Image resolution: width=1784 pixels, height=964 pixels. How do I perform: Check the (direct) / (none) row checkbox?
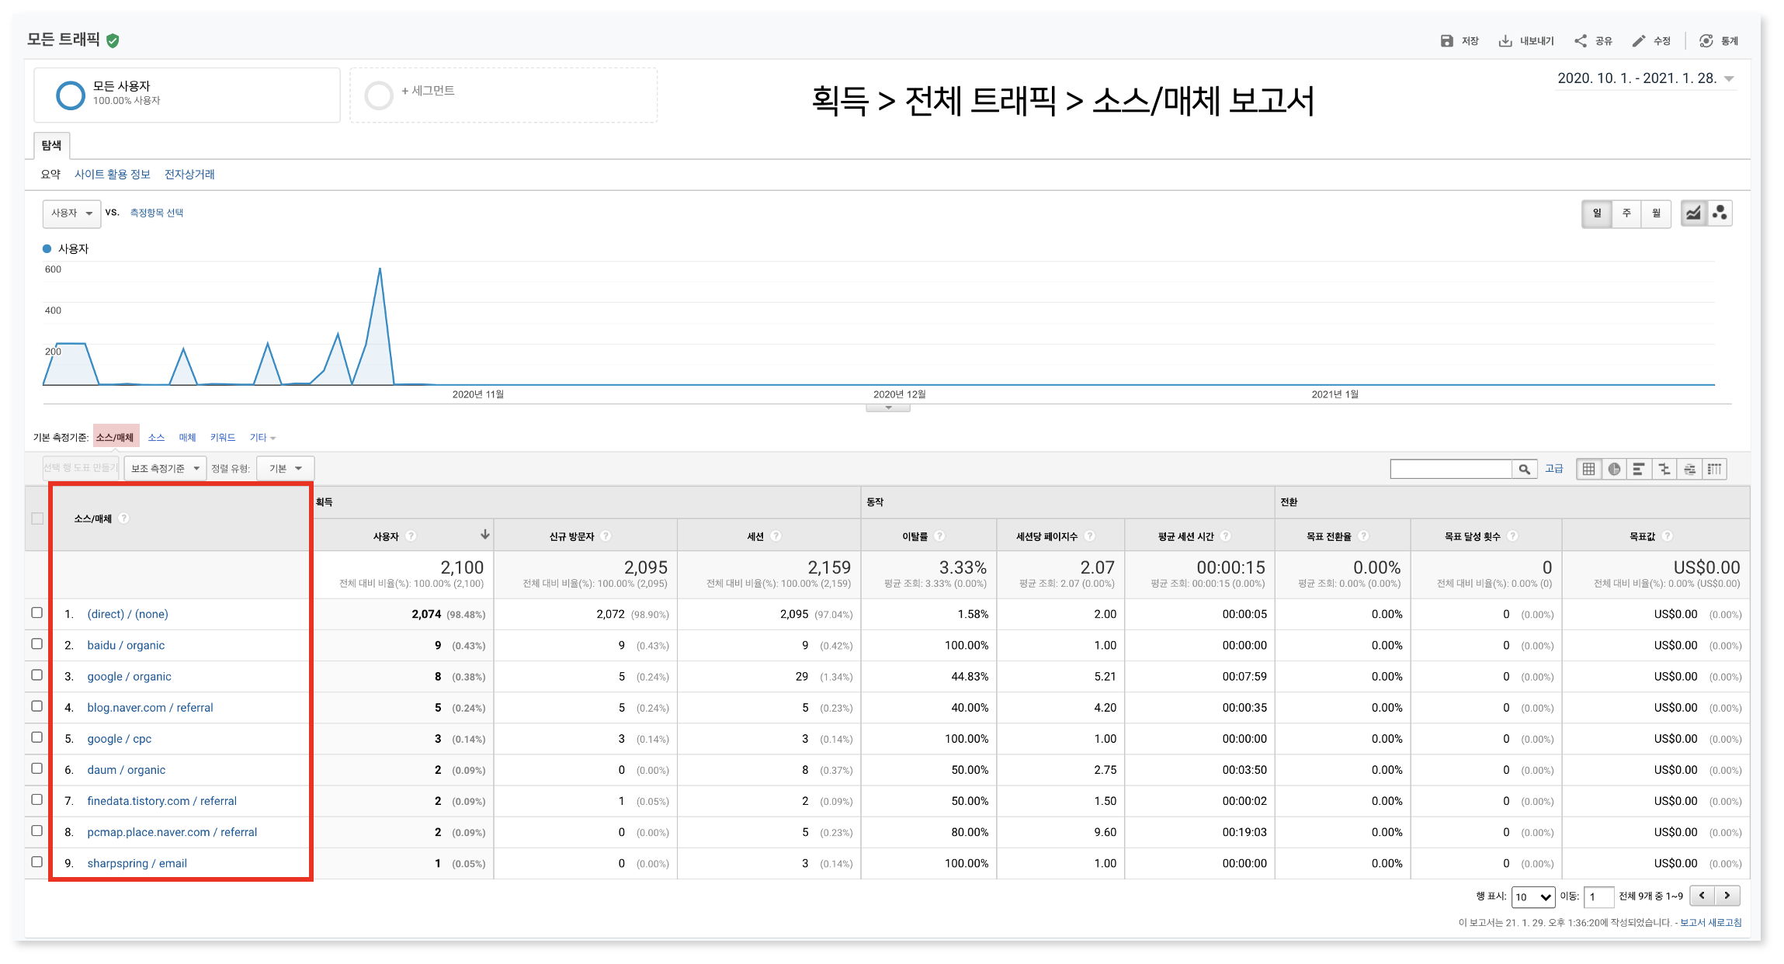click(x=36, y=612)
